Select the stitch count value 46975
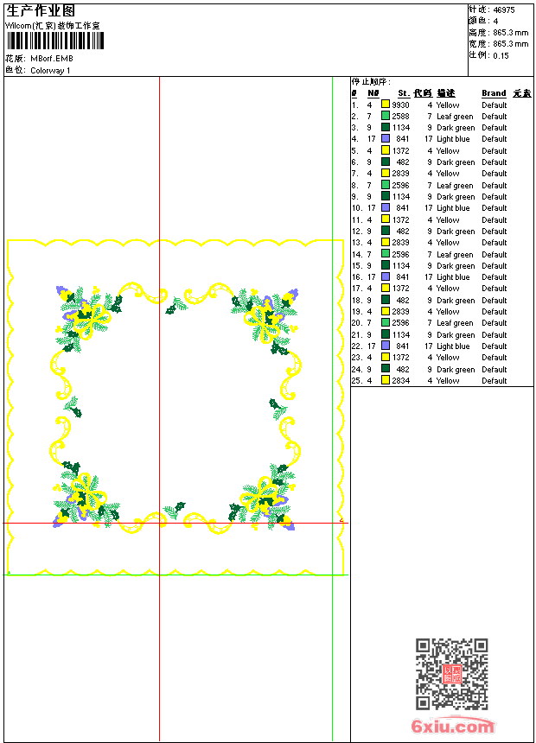Screen dimensions: 536x743 click(504, 10)
